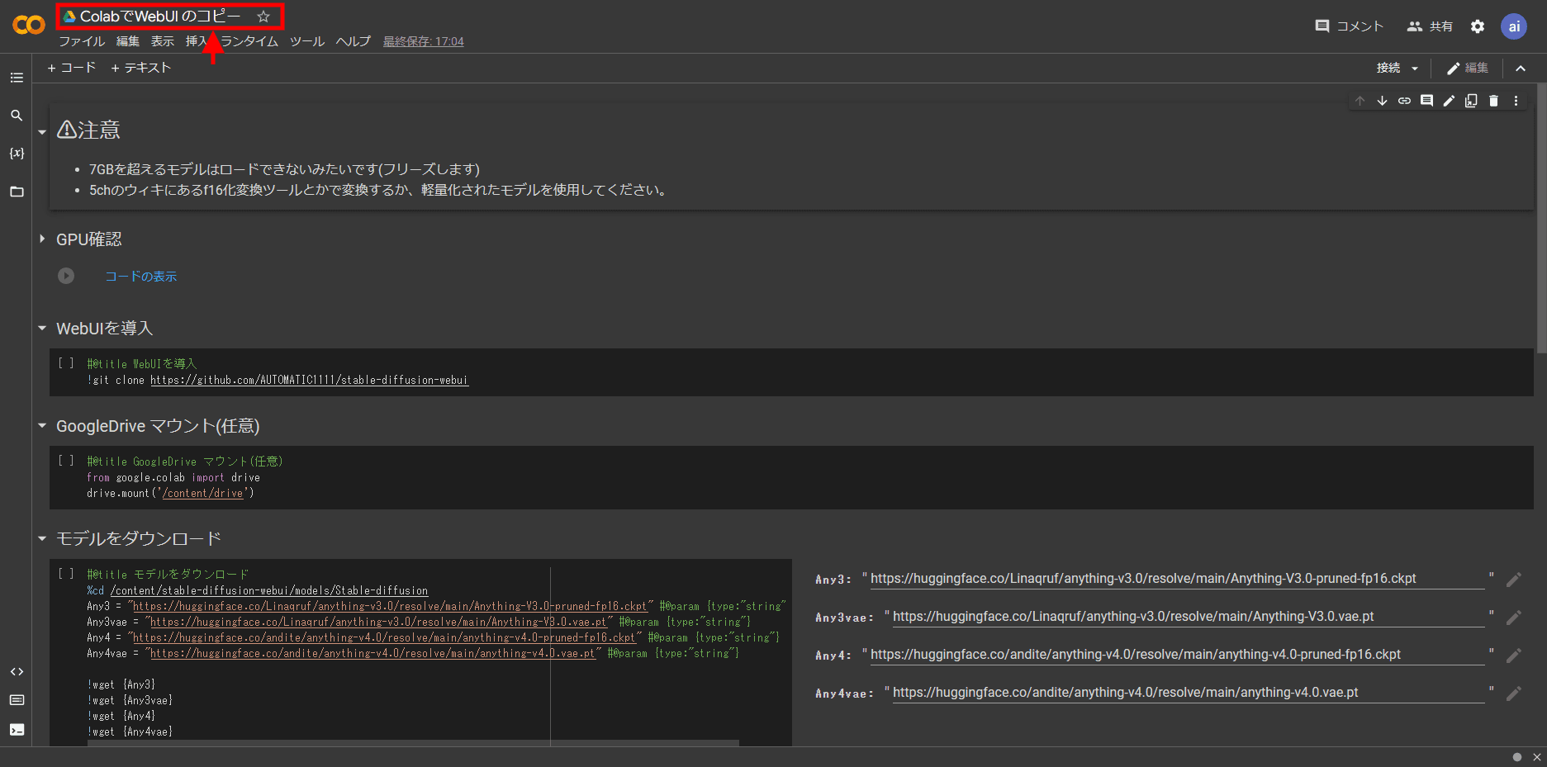Open the files folder panel

[x=17, y=192]
